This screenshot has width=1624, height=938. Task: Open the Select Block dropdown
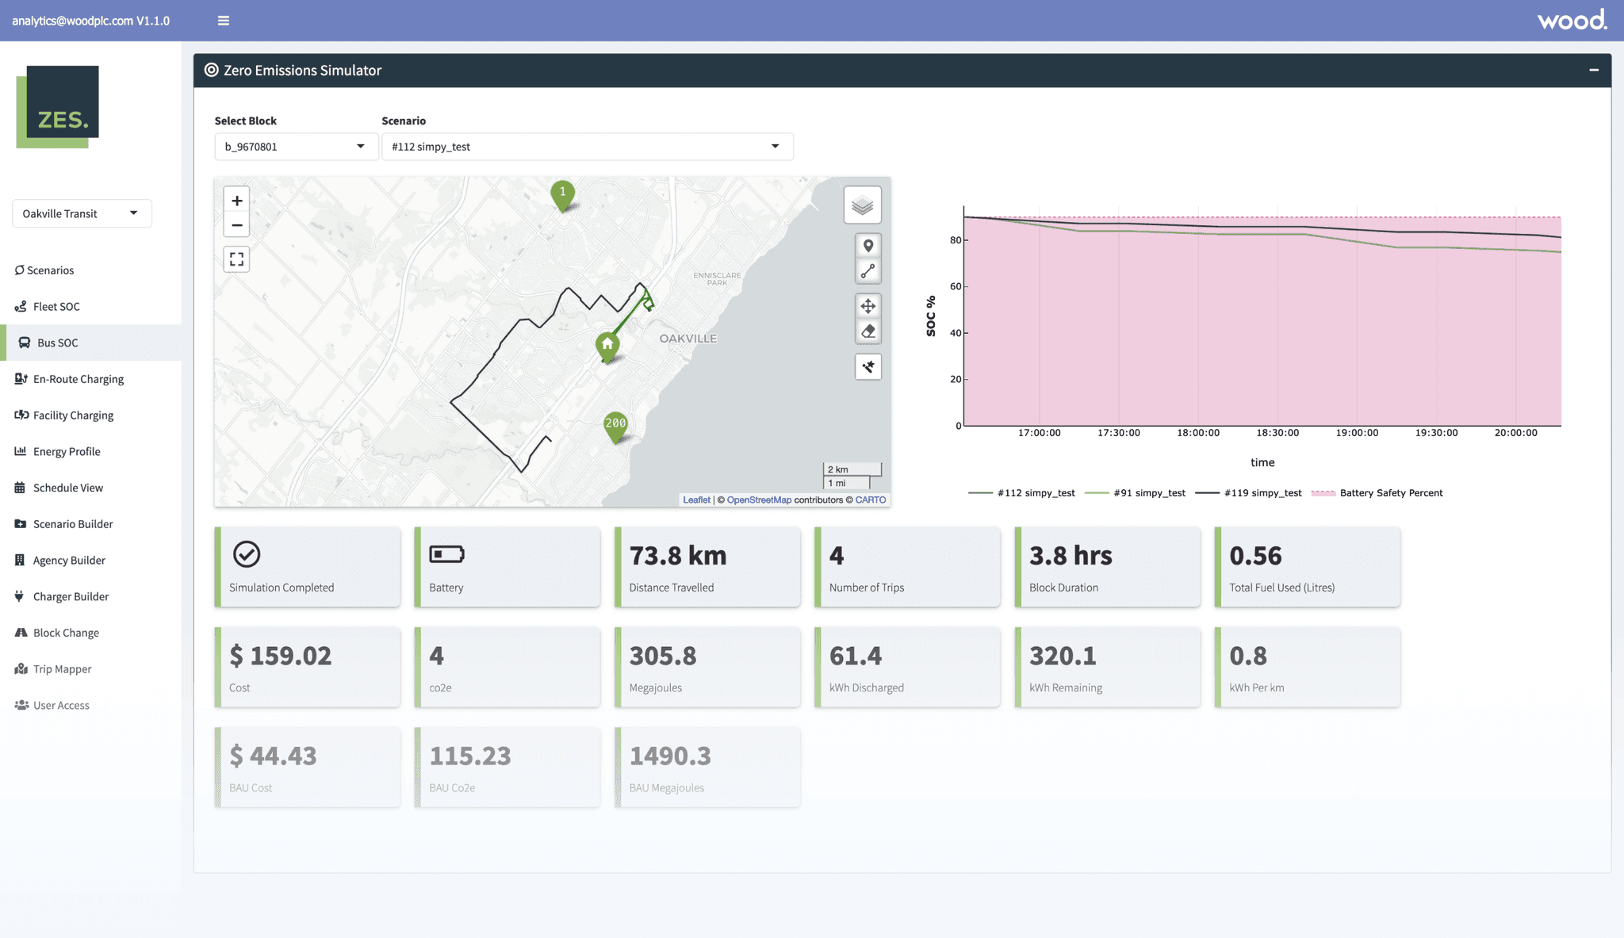[x=293, y=147]
